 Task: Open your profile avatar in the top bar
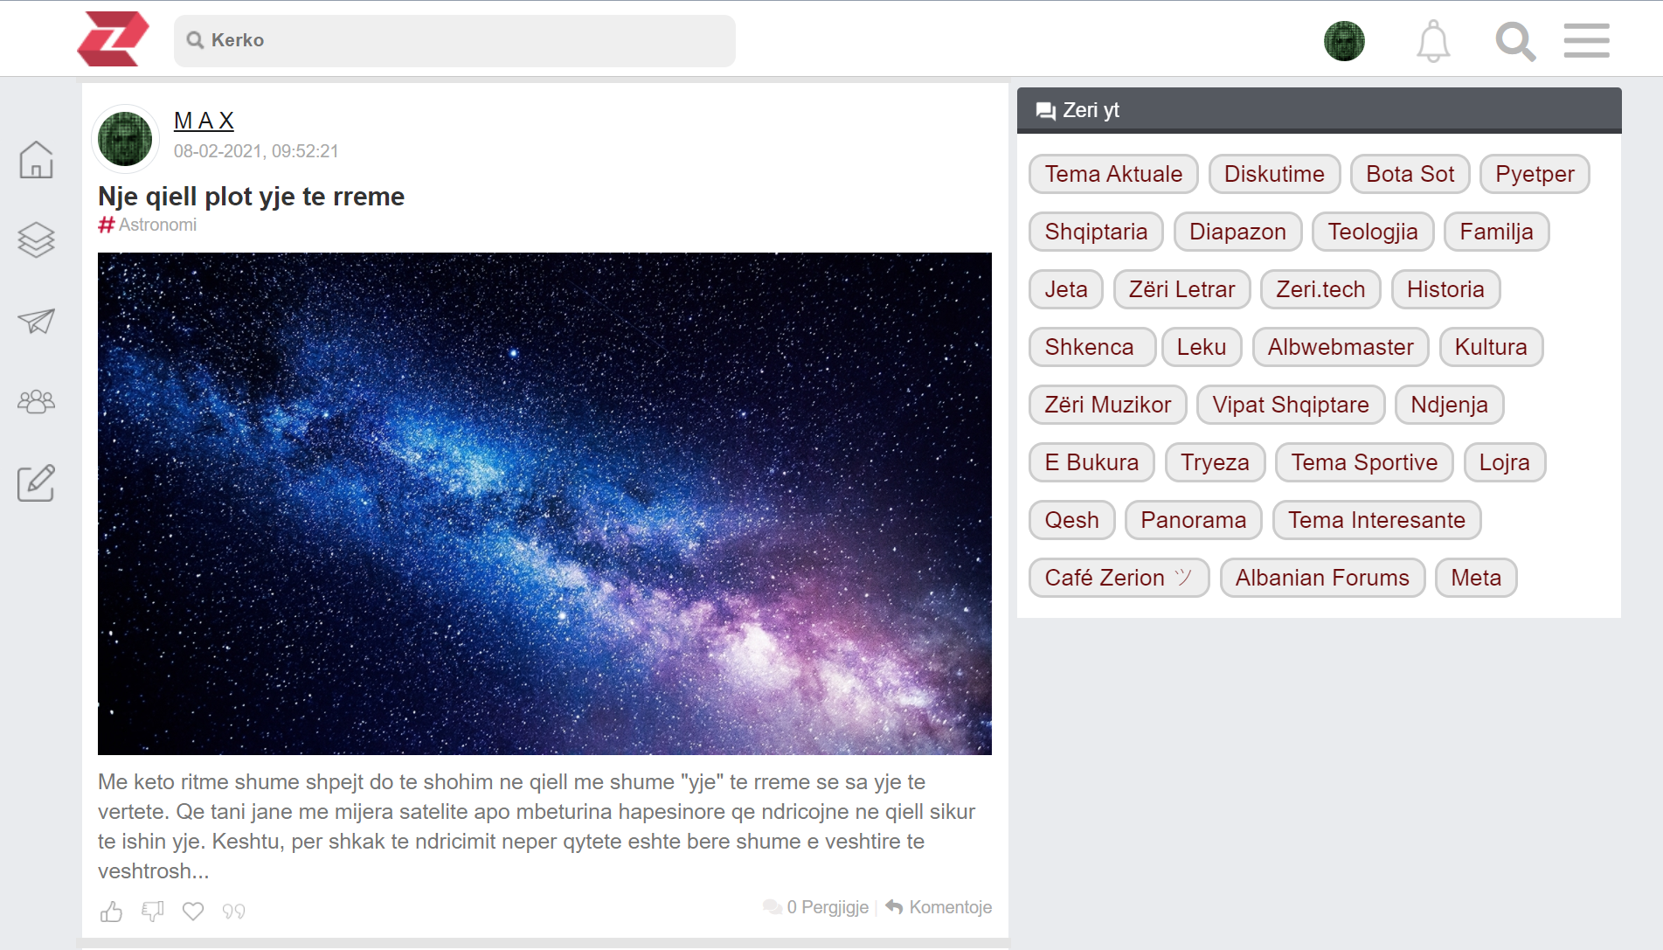pyautogui.click(x=1344, y=40)
